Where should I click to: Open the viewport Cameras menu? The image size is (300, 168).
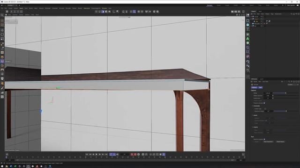tap(15, 14)
